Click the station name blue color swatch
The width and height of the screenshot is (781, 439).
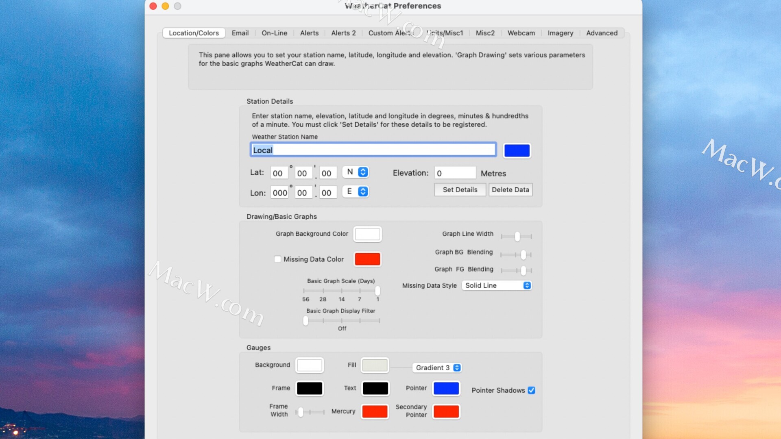[517, 150]
